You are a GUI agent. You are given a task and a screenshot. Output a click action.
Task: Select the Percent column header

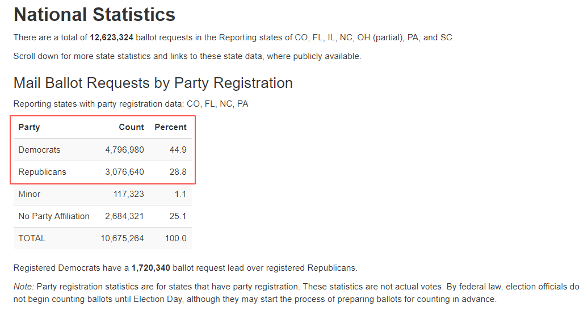click(170, 127)
